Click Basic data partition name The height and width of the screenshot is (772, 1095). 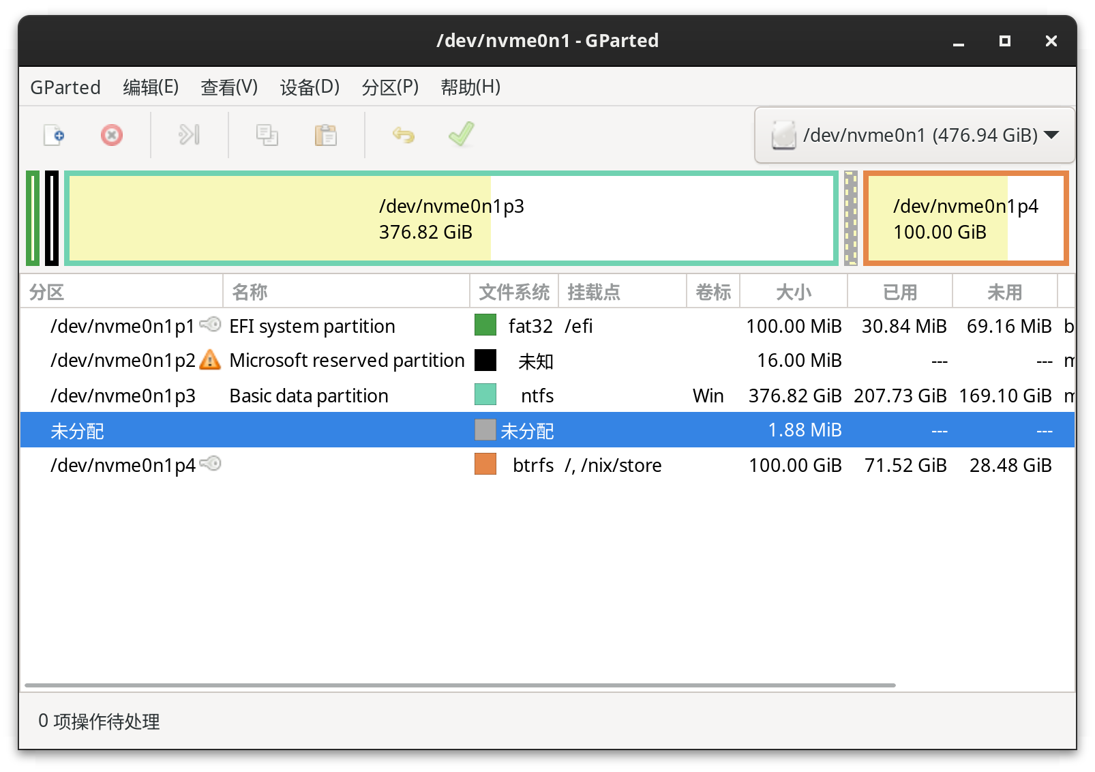(x=309, y=396)
